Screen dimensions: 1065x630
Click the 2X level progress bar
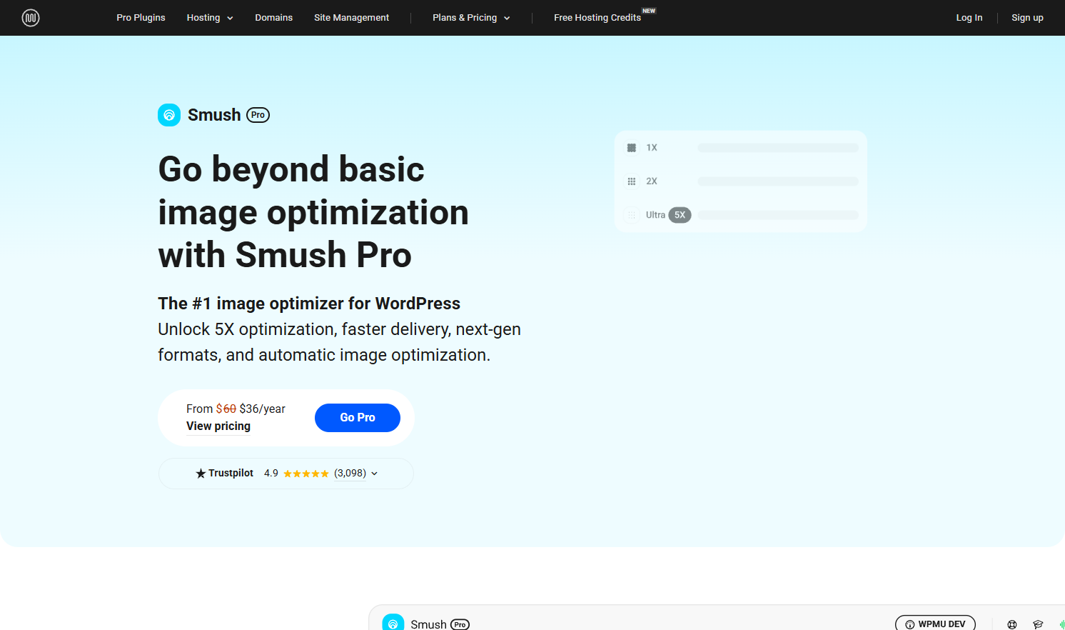778,181
